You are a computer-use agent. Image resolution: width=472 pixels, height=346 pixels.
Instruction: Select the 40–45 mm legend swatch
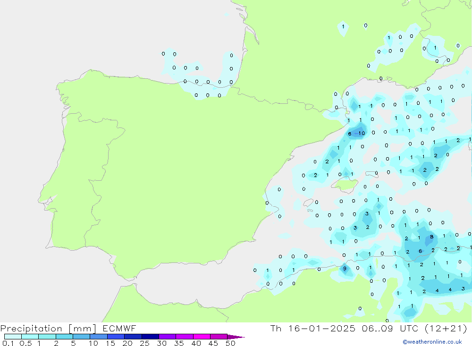pos(202,337)
